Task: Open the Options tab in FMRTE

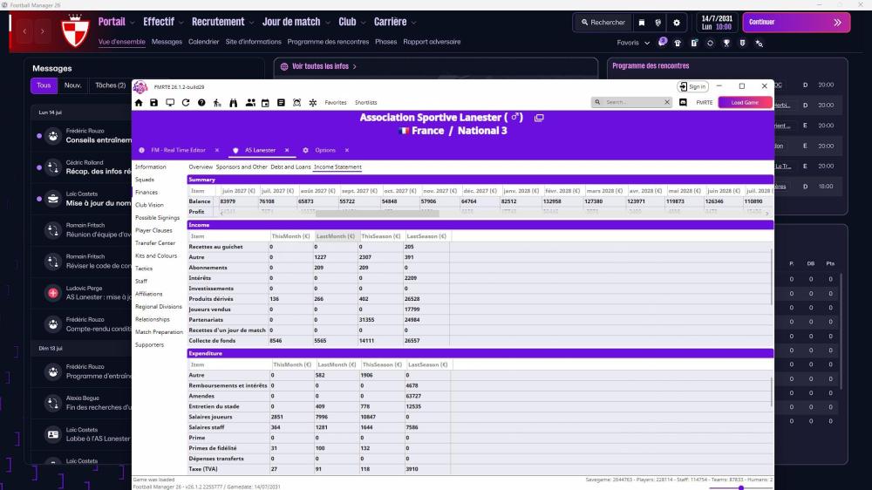Action: coord(324,150)
